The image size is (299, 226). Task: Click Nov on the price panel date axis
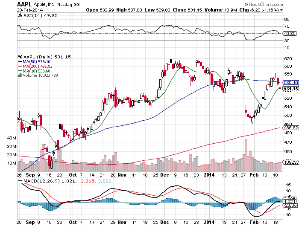point(122,175)
